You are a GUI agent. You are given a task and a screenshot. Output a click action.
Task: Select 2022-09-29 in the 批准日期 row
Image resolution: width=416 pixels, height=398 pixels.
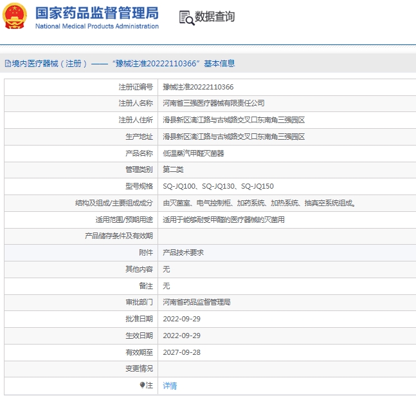coord(182,319)
